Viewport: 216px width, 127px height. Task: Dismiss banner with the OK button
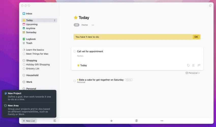pos(196,37)
